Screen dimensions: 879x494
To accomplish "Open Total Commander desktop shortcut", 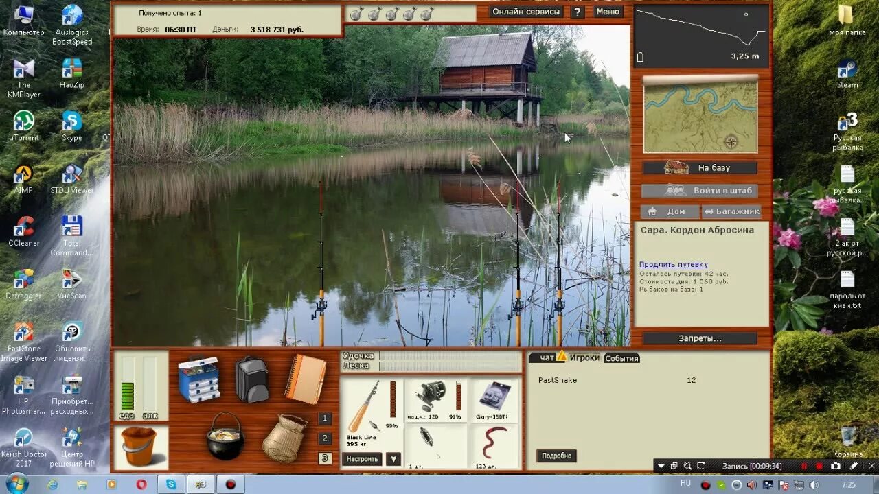I will click(71, 236).
